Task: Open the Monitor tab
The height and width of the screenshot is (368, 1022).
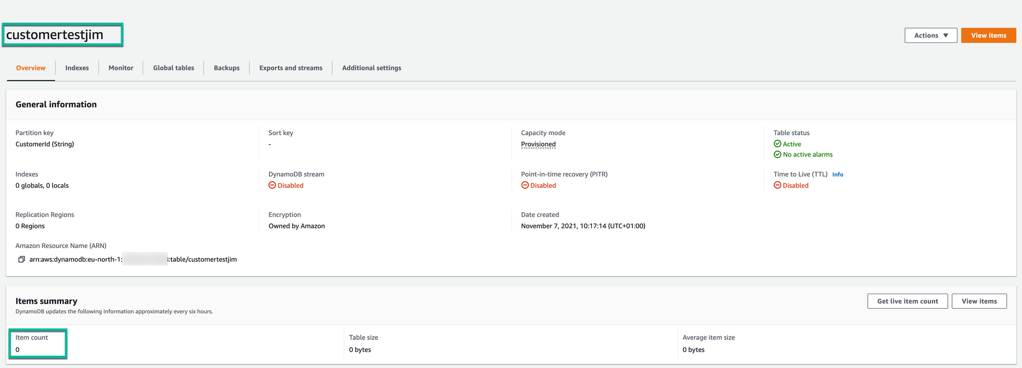Action: pyautogui.click(x=121, y=68)
